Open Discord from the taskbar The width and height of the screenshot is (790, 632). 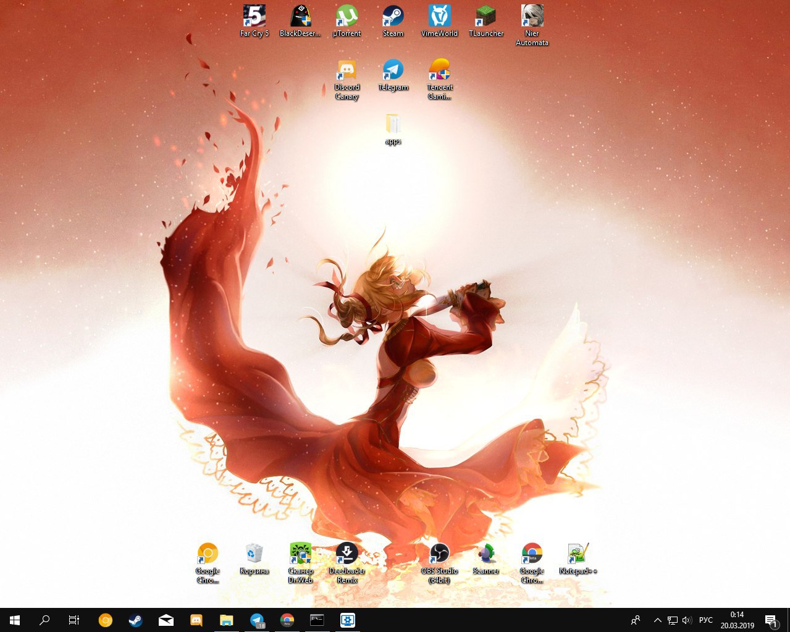pyautogui.click(x=196, y=620)
